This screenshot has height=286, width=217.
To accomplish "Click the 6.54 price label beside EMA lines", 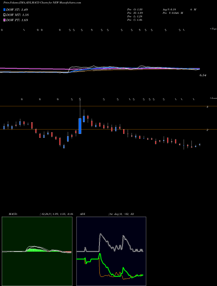I will 203,75.
